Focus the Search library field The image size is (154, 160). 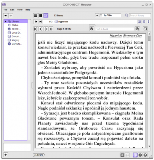click(x=140, y=15)
